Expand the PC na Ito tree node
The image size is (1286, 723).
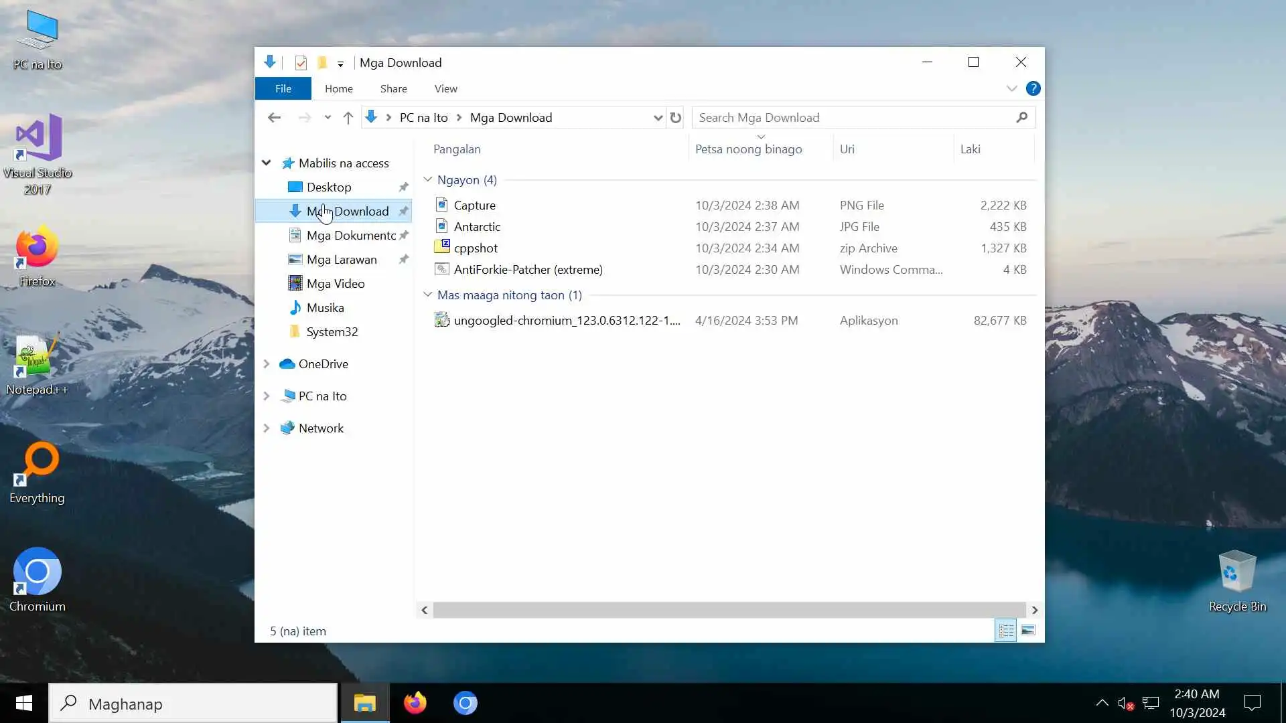point(266,396)
